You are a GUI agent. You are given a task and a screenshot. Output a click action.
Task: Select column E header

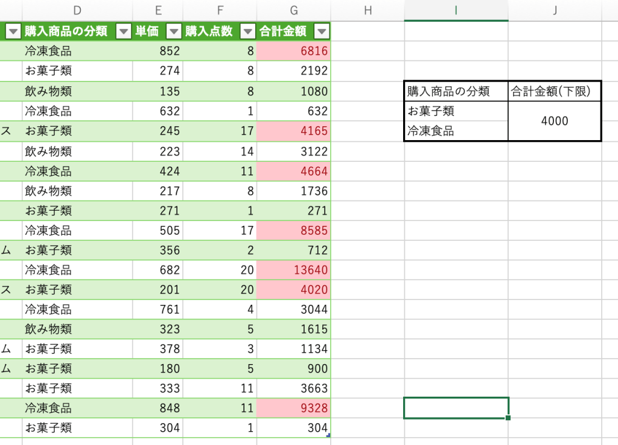point(158,10)
